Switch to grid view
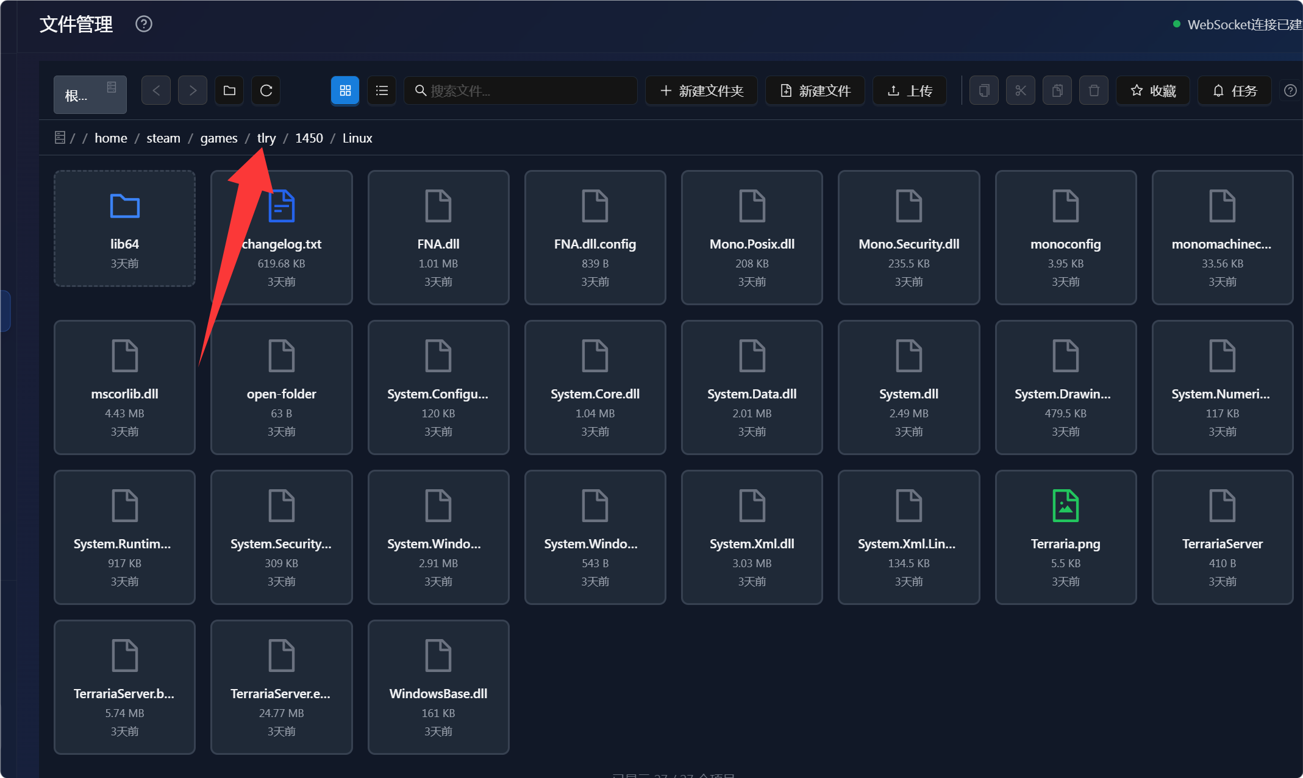 pos(345,91)
